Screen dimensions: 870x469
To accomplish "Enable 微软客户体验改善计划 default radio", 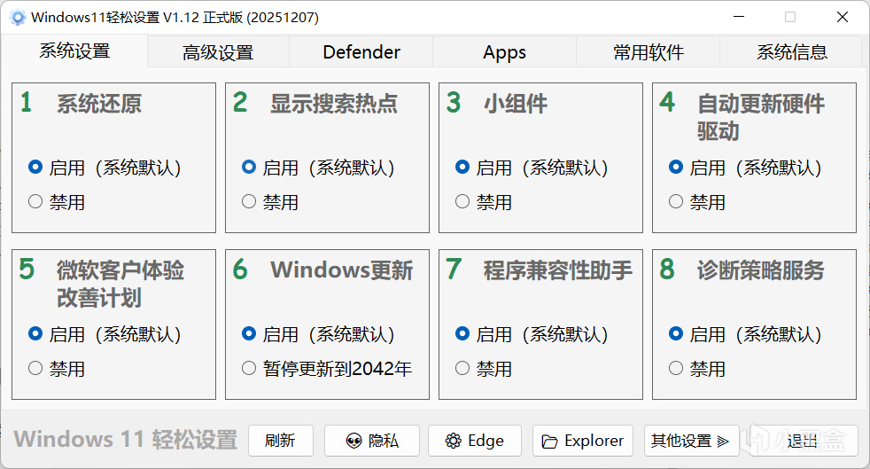I will (35, 334).
